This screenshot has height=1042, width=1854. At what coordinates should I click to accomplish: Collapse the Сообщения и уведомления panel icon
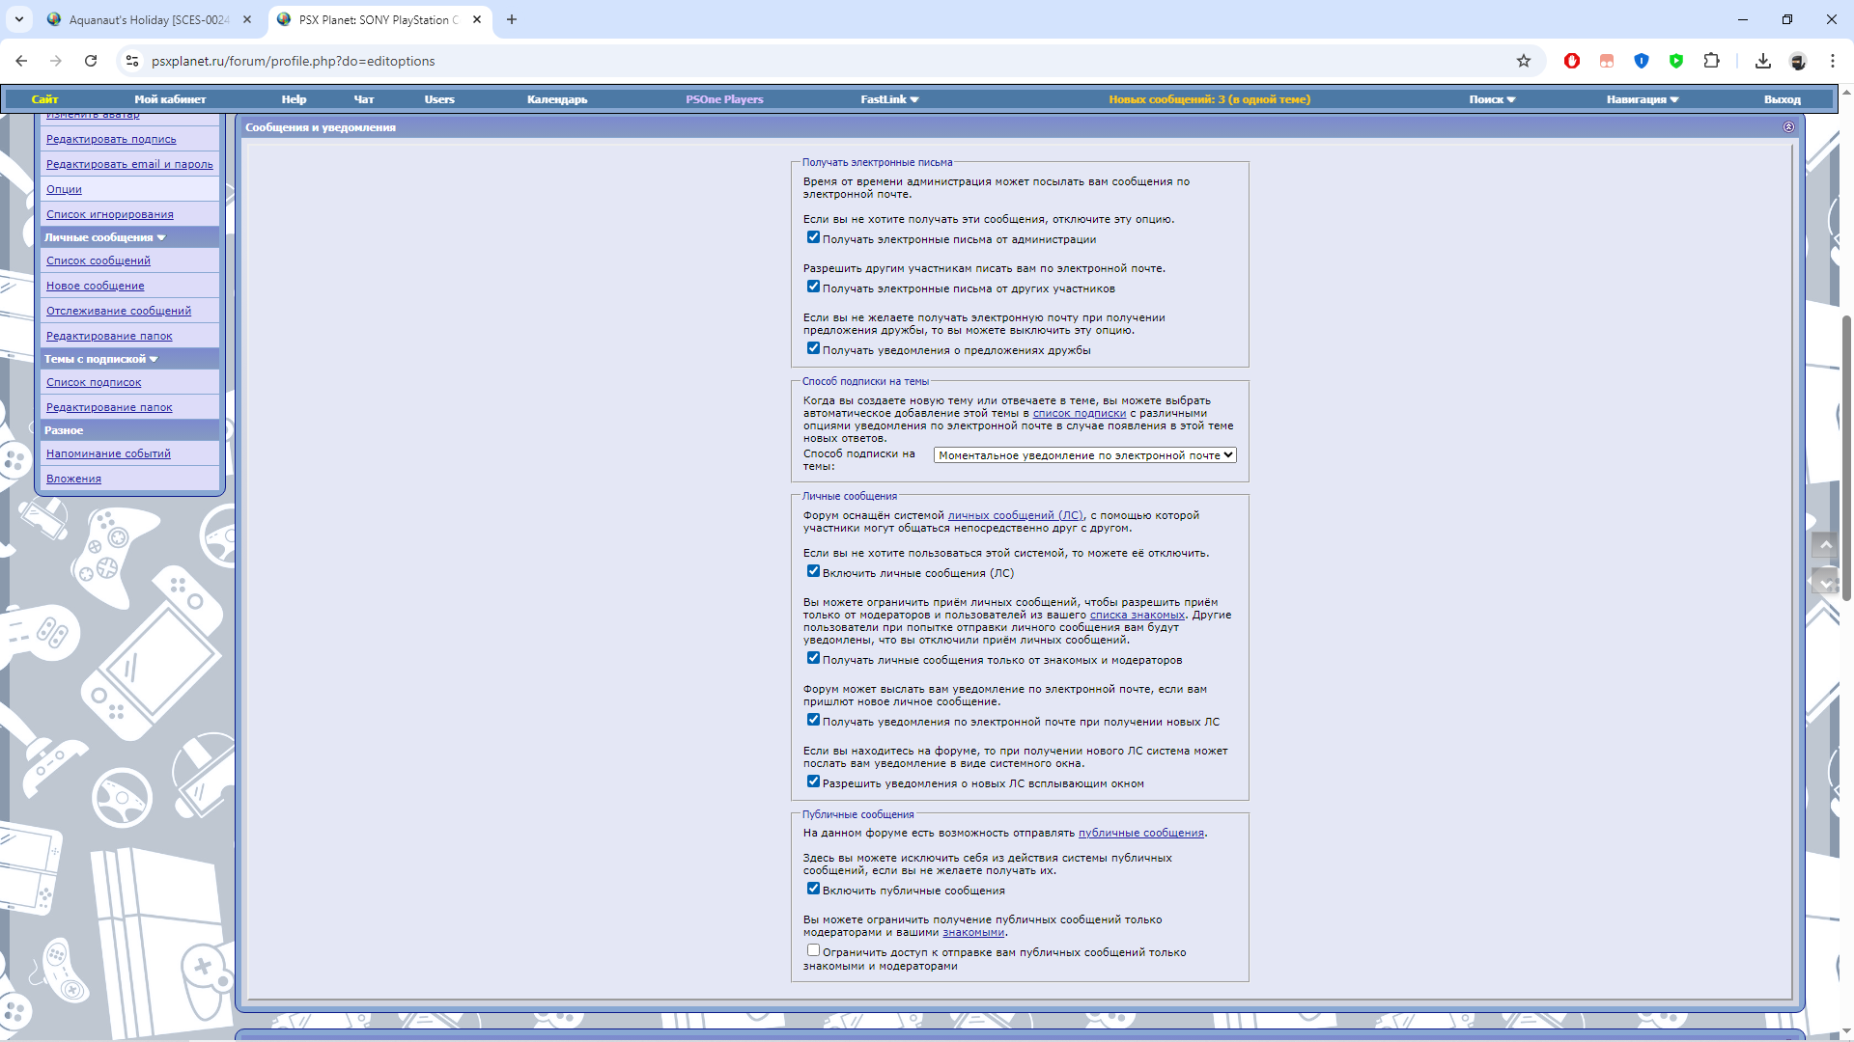1788,127
